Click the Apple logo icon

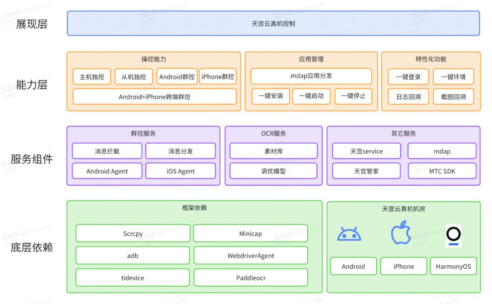pyautogui.click(x=401, y=234)
